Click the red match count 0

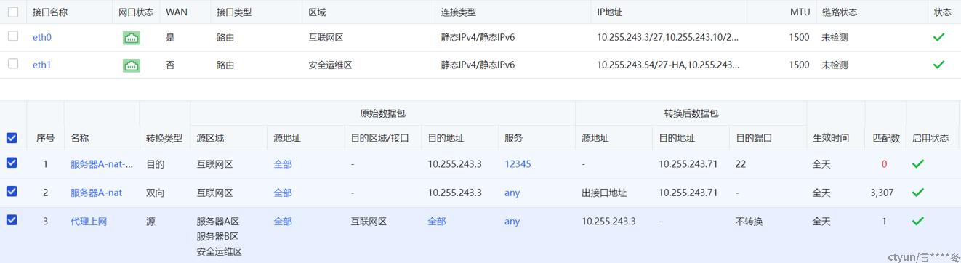884,164
